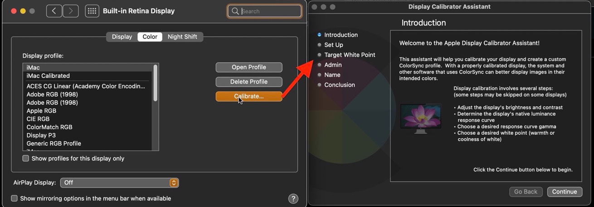Click the search magnifier icon
Screen dimensions: 594x207
(x=235, y=11)
